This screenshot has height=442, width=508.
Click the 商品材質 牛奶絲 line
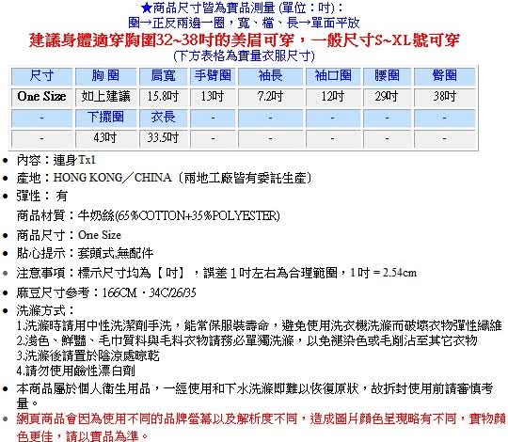[x=149, y=216]
